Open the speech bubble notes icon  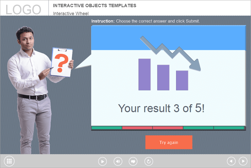(x=133, y=161)
